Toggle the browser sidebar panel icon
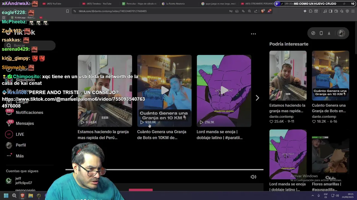357x200 pixels. [x=331, y=11]
